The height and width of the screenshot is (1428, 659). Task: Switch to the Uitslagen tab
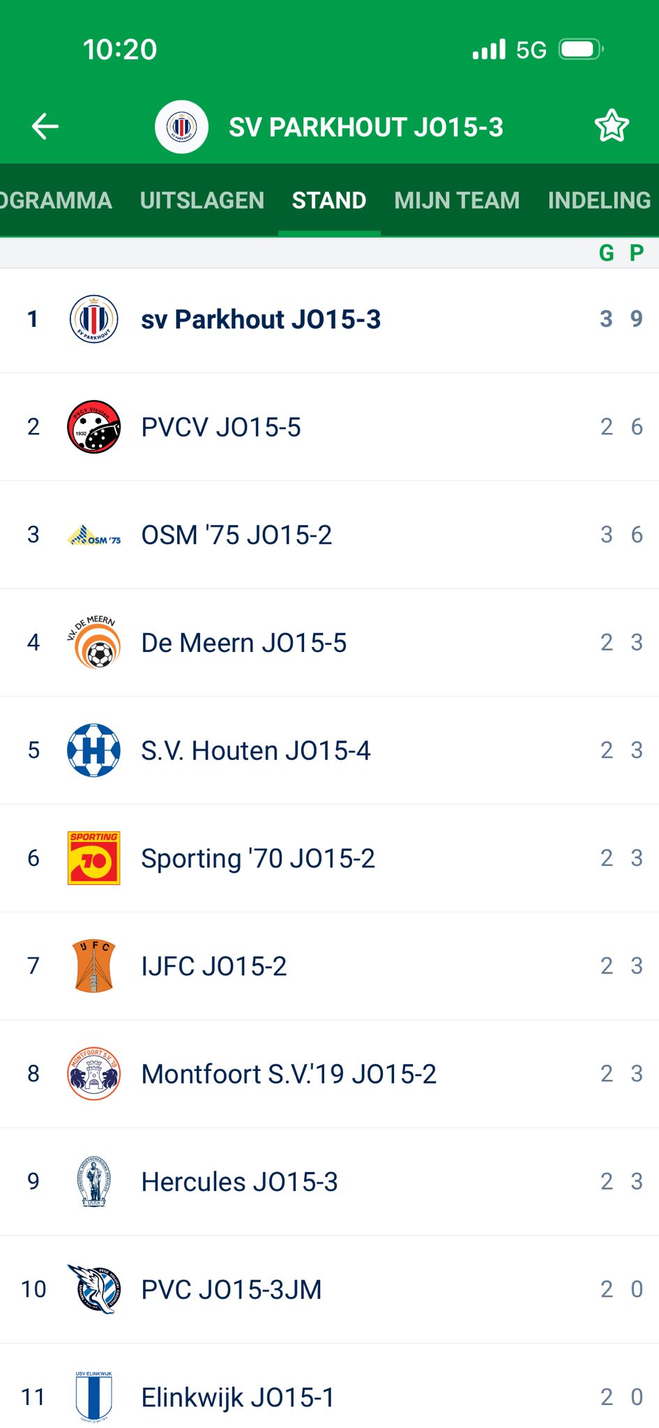(x=202, y=201)
